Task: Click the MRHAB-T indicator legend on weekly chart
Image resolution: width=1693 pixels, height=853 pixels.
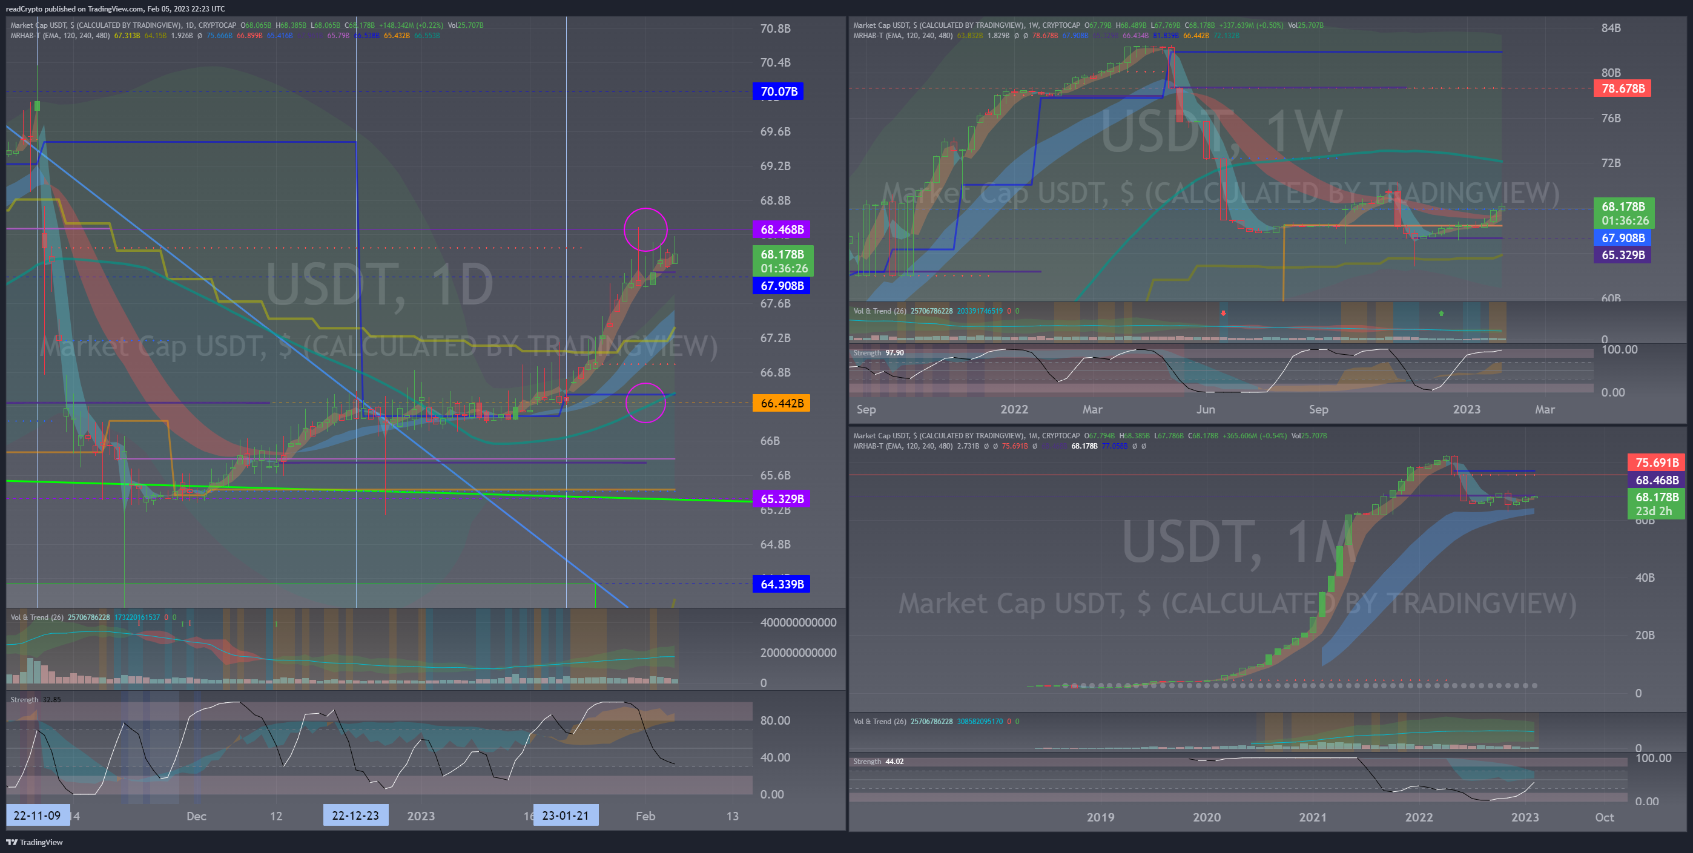Action: click(902, 36)
